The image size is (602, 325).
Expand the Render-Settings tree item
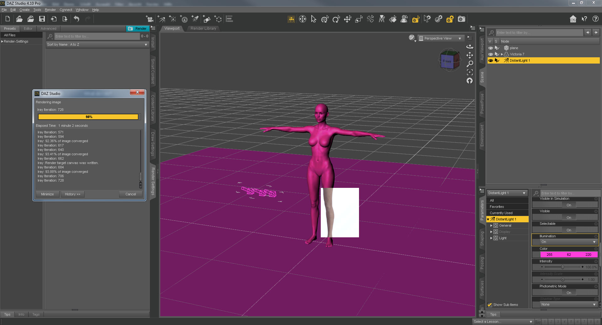pyautogui.click(x=2, y=41)
